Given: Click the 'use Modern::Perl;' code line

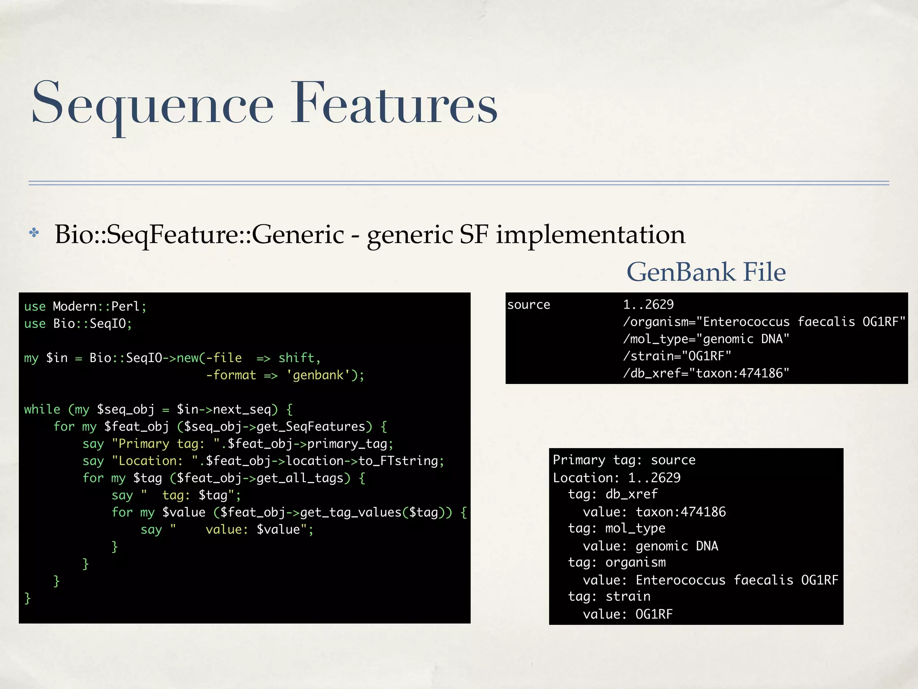Looking at the screenshot, I should [x=86, y=306].
